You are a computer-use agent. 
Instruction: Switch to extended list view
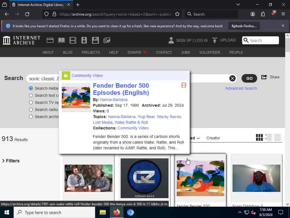pos(268,137)
